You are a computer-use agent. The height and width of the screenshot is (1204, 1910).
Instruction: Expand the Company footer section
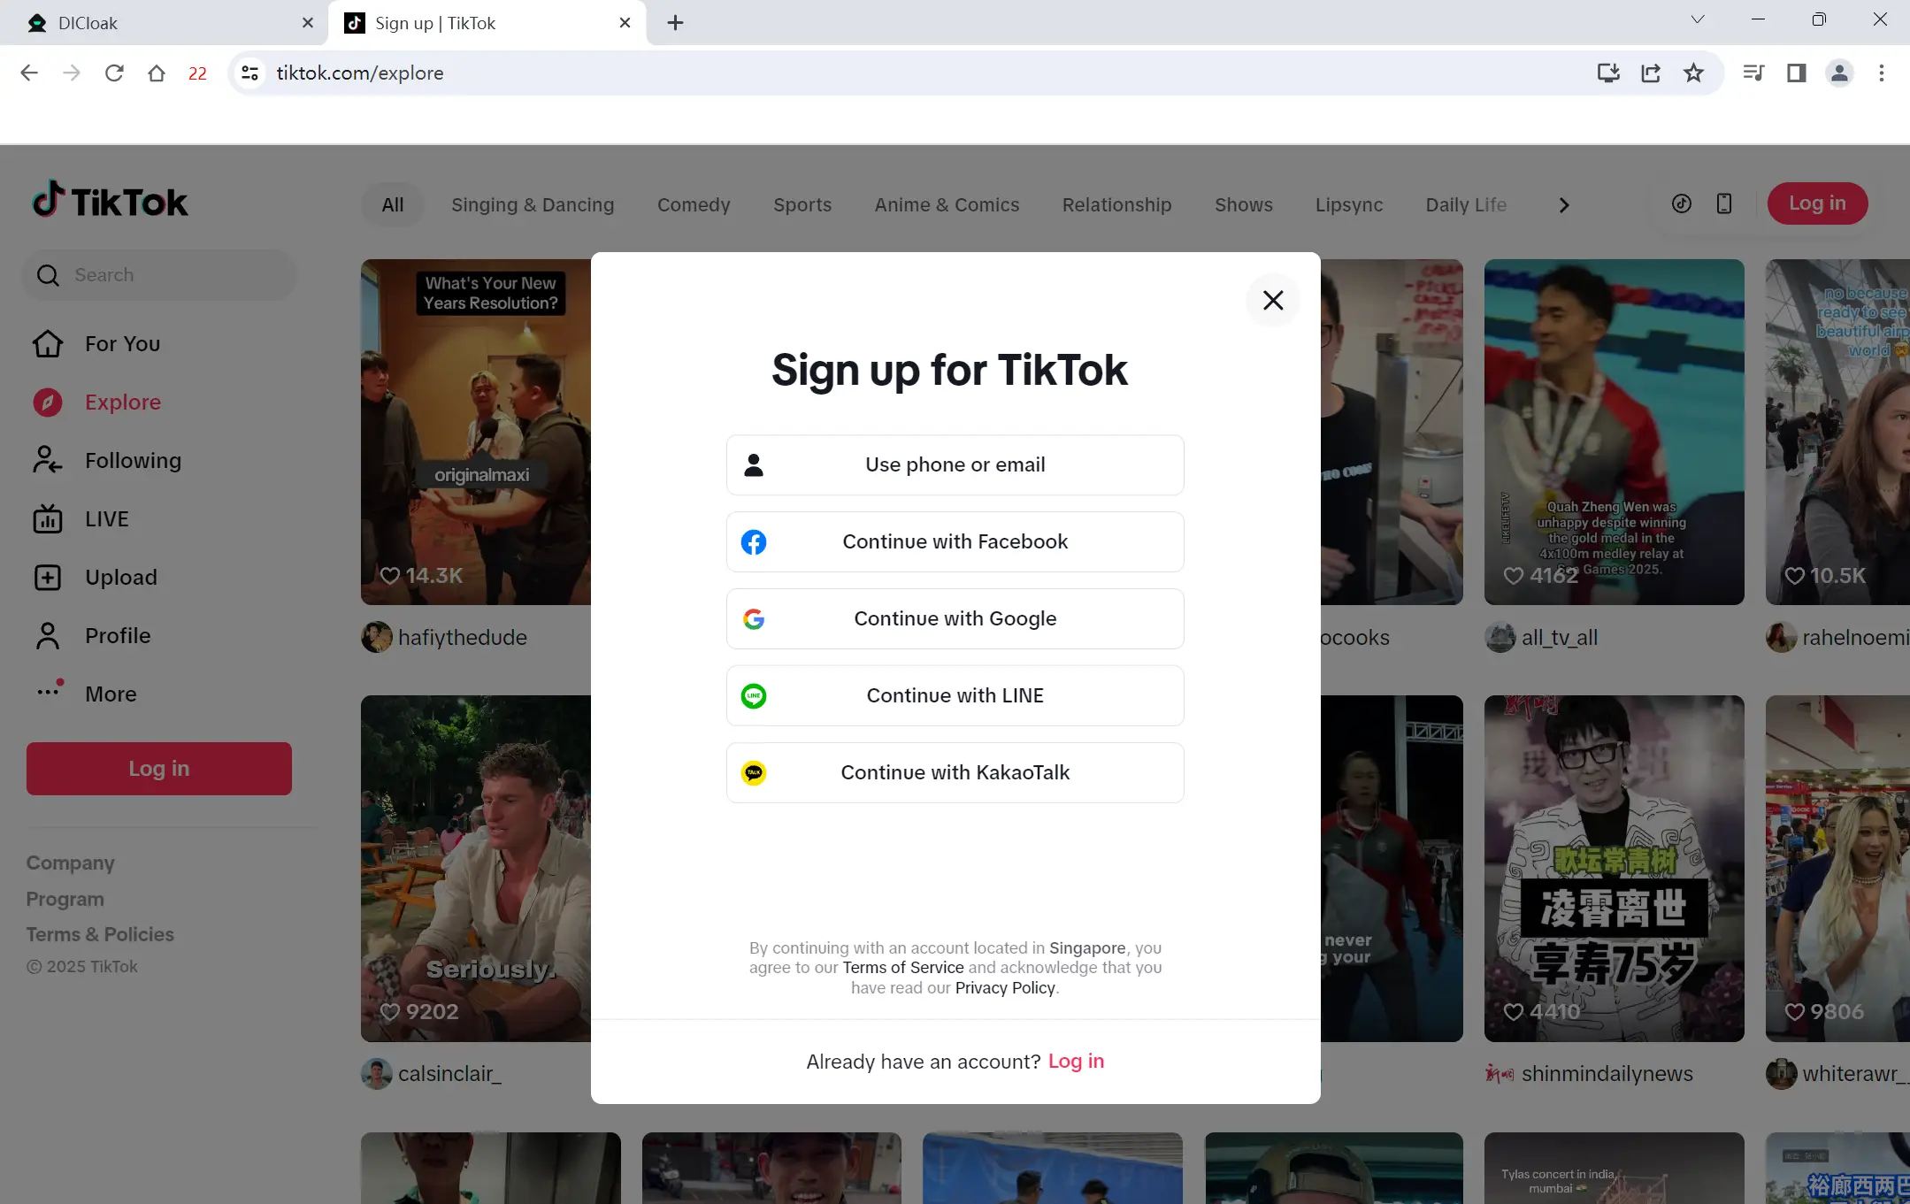click(71, 863)
